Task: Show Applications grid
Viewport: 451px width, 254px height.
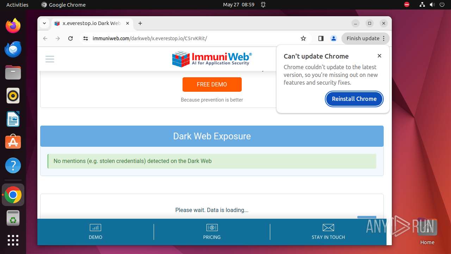Action: [13, 240]
